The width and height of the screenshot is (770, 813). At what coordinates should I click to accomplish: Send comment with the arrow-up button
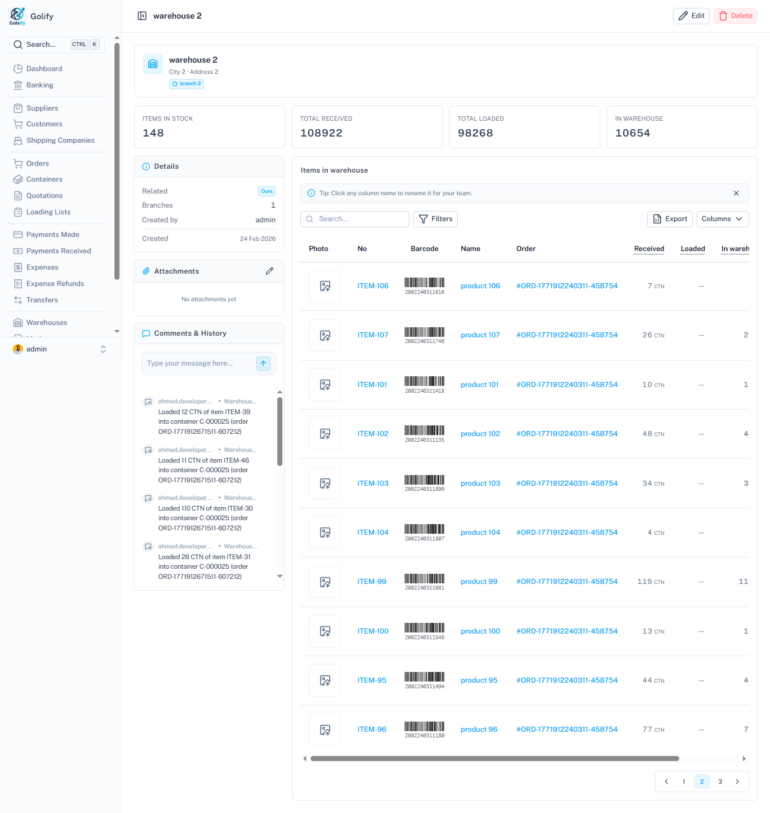click(x=263, y=363)
